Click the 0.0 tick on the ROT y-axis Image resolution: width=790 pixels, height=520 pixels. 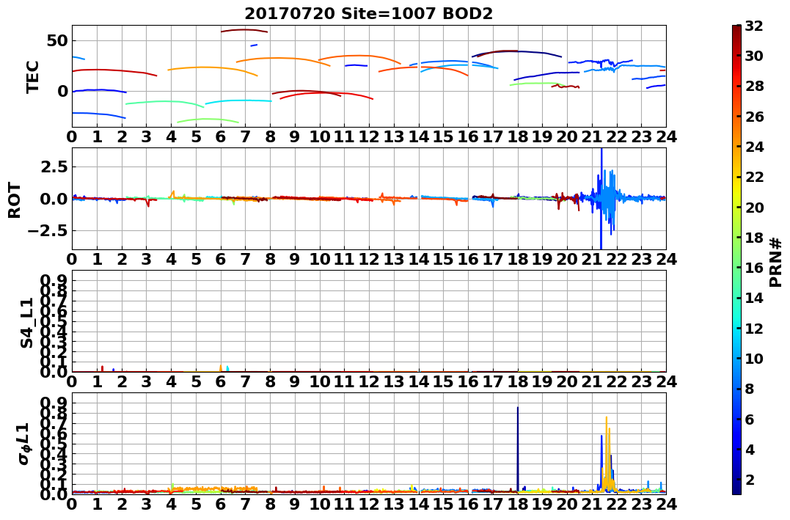[x=55, y=199]
